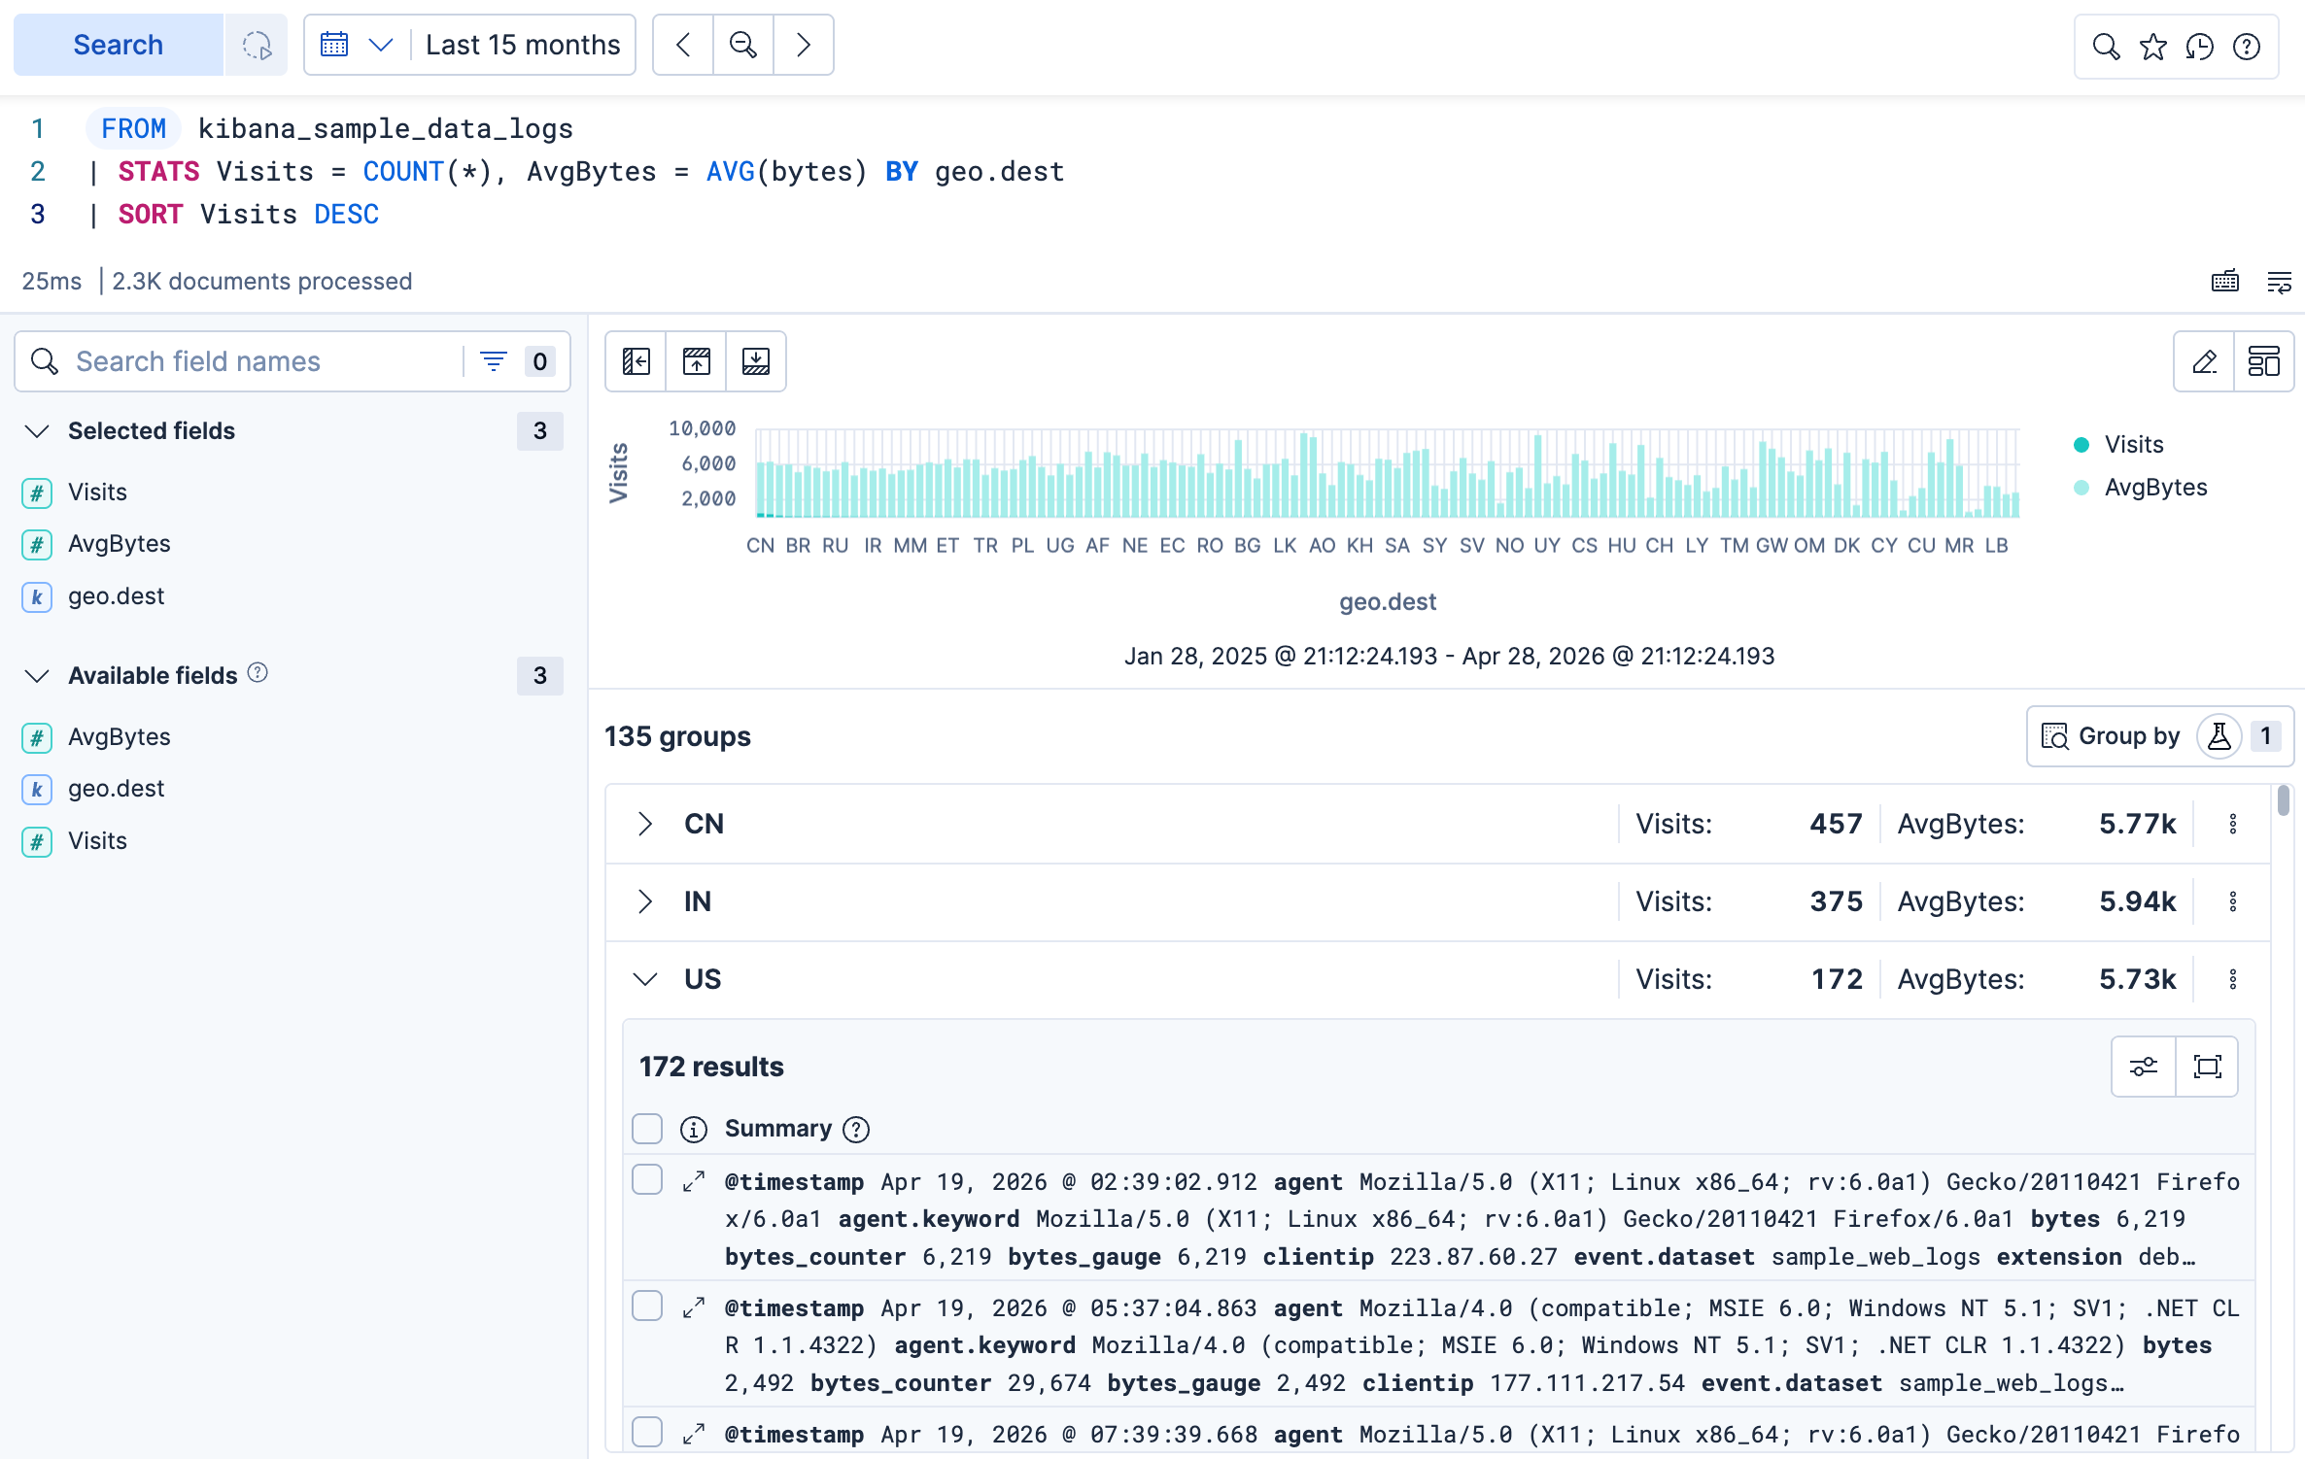Click the magnifier icon in top-right toolbar
Screen dimensions: 2305x1459
pos(2106,46)
